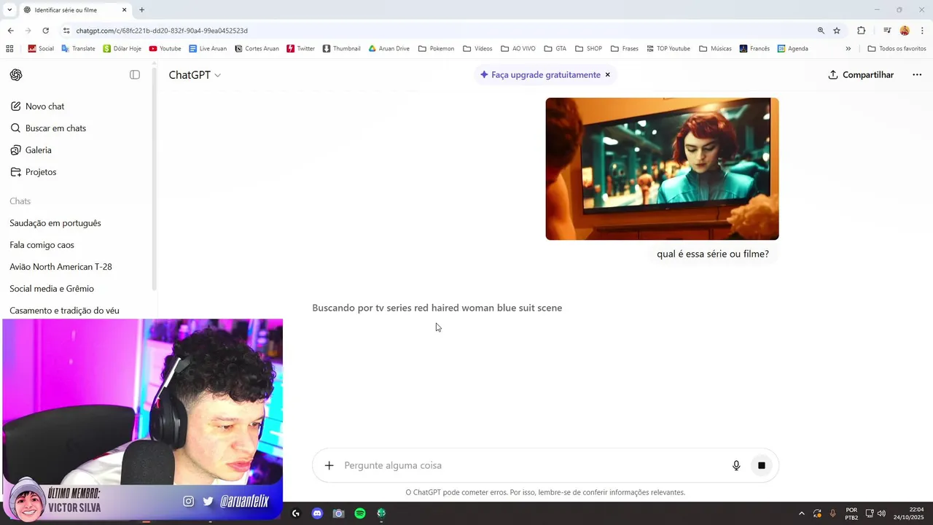Open Discord from the taskbar

tap(317, 513)
